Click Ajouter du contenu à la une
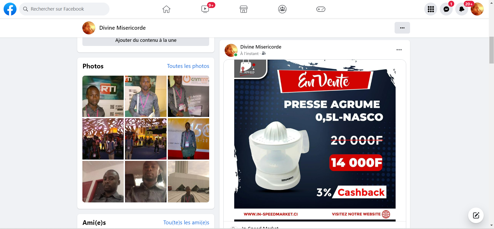The height and width of the screenshot is (229, 494). point(146,41)
